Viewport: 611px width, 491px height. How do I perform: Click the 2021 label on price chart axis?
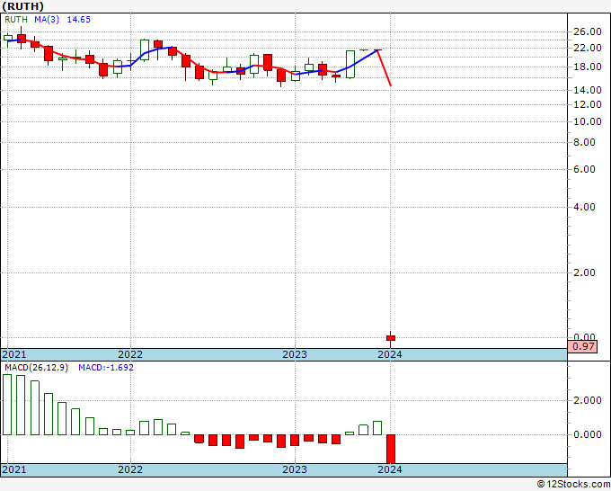tap(14, 354)
